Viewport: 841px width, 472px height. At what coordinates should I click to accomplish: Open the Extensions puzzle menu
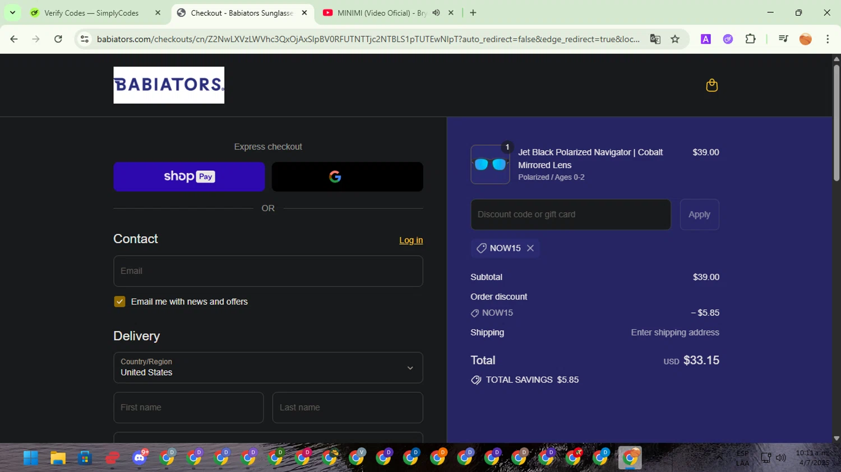click(x=750, y=39)
